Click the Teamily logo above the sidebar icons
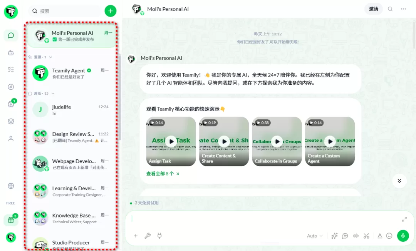The width and height of the screenshot is (416, 251). [11, 12]
